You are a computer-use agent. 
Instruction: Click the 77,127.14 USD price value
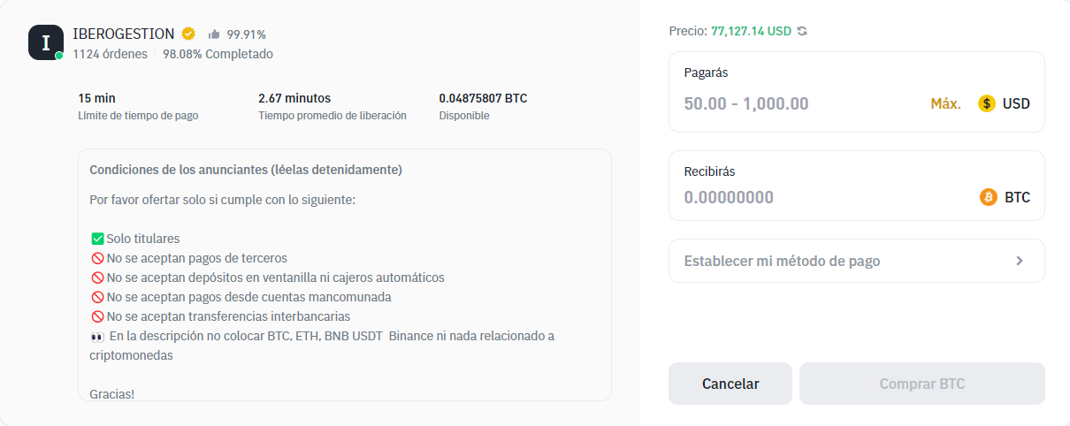click(x=751, y=31)
